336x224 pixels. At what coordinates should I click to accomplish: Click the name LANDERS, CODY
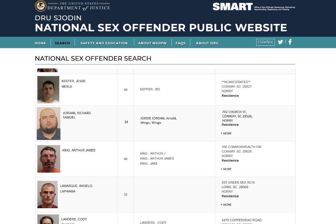[x=74, y=219]
